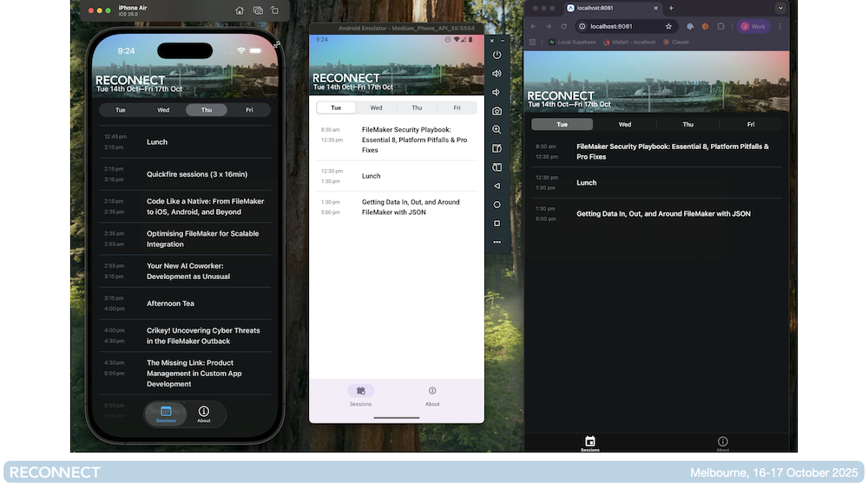
Task: Open the Claude bookmark
Action: click(676, 42)
